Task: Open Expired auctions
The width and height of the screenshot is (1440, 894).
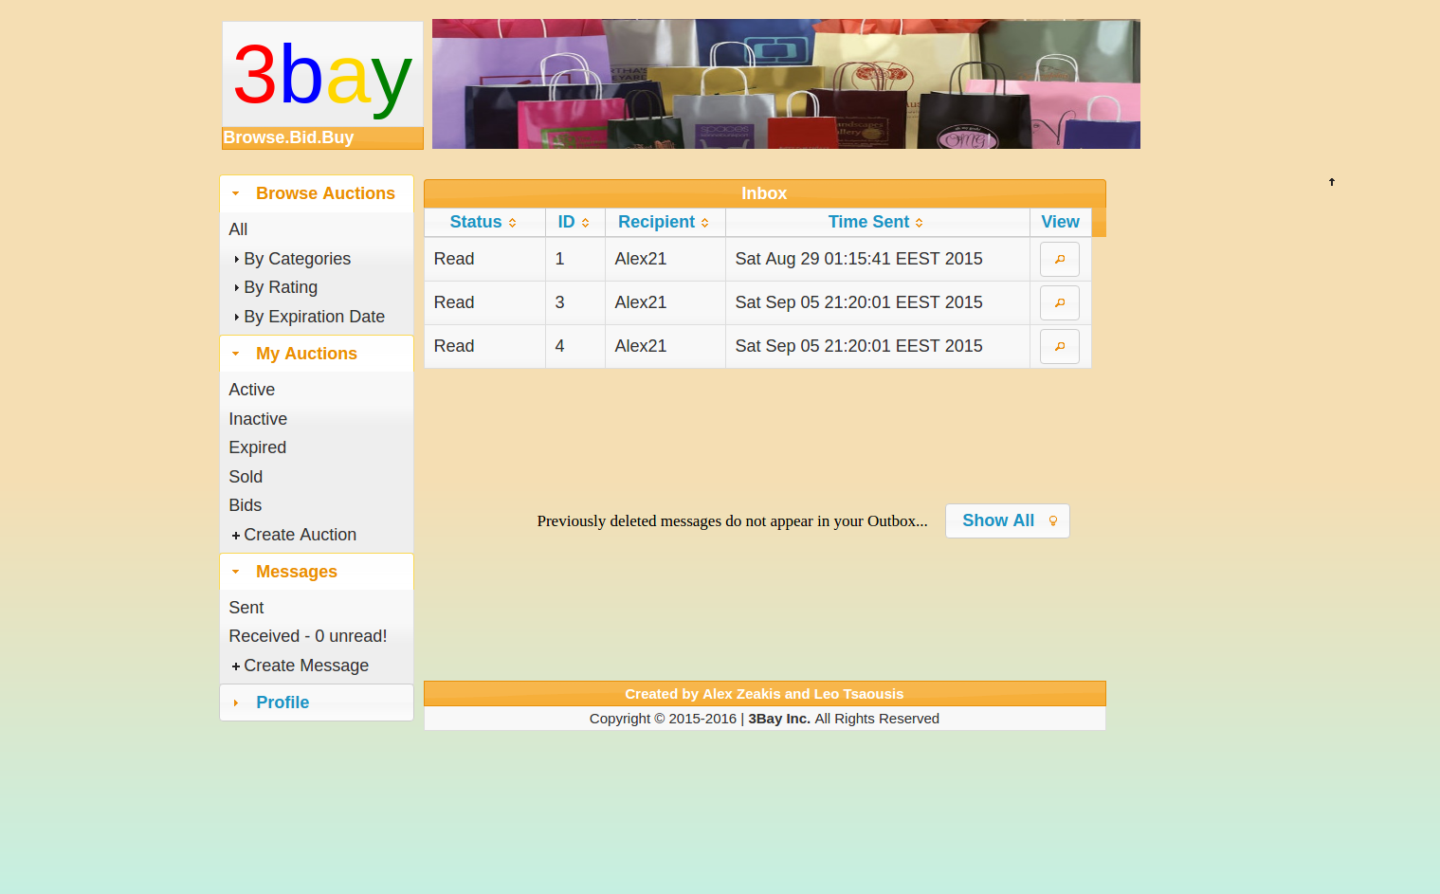Action: [257, 447]
